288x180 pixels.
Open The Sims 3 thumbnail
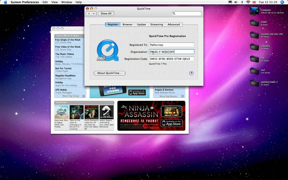tap(61, 112)
